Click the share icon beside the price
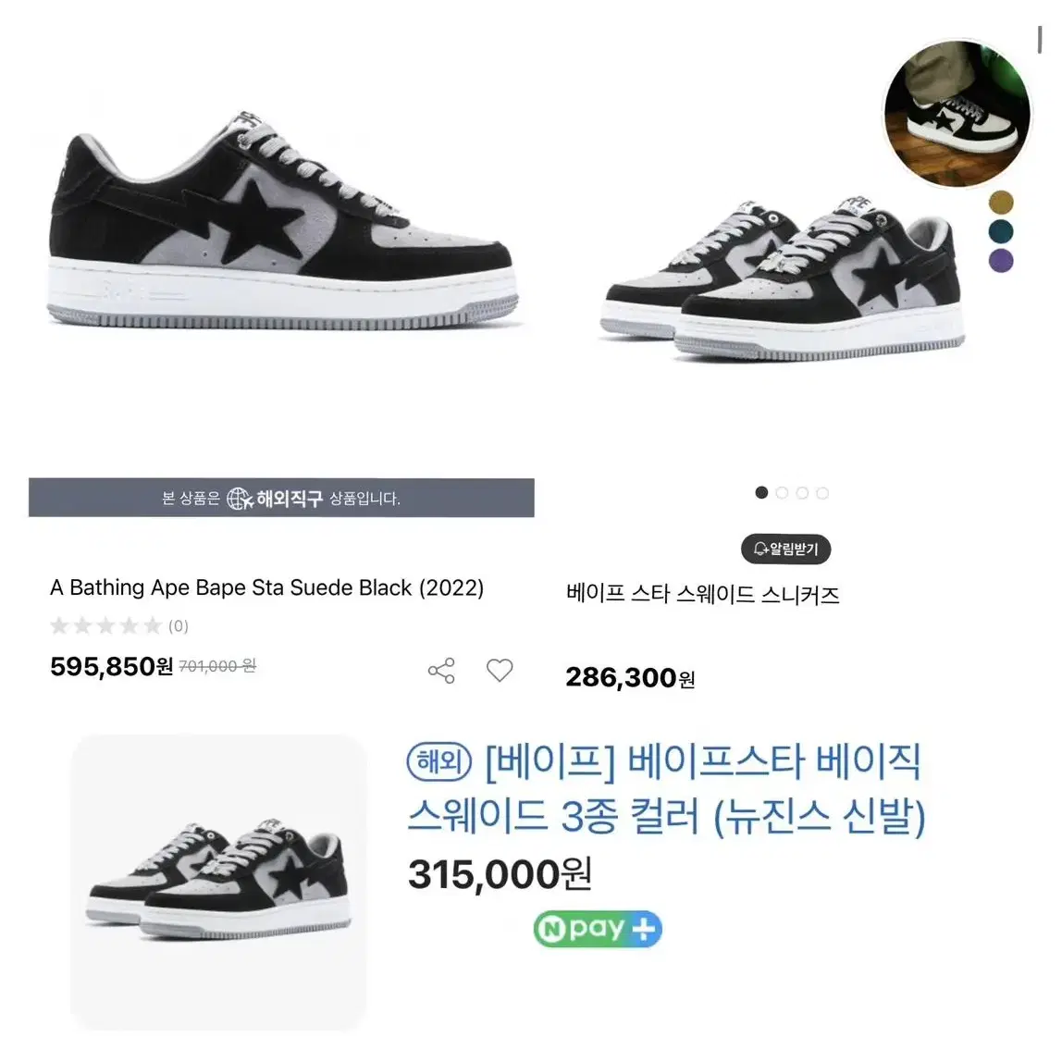1062x1062 pixels. [x=441, y=671]
